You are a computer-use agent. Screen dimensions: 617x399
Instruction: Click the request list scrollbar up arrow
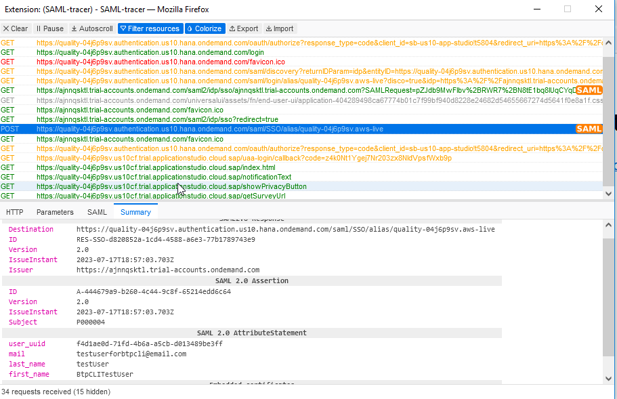608,43
